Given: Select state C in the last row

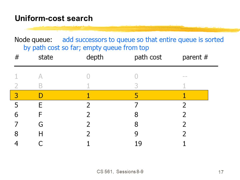Looking at the screenshot, I should click(x=40, y=143).
